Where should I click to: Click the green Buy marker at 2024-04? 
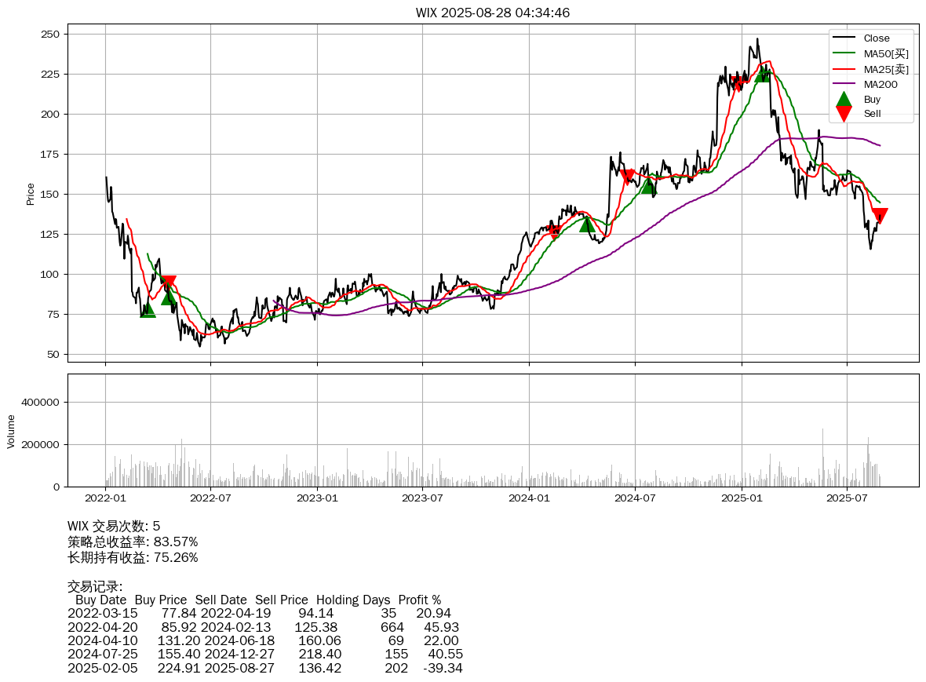pos(587,224)
